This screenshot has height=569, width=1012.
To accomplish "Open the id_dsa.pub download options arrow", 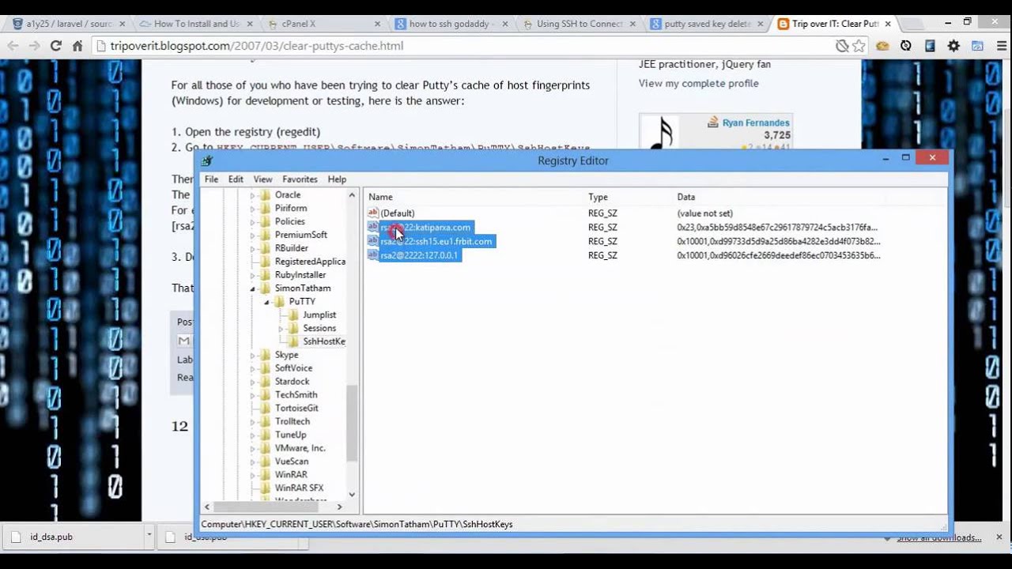I will tap(149, 537).
